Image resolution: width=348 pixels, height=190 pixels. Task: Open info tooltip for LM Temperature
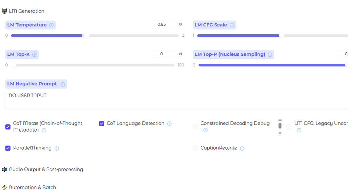click(x=52, y=25)
